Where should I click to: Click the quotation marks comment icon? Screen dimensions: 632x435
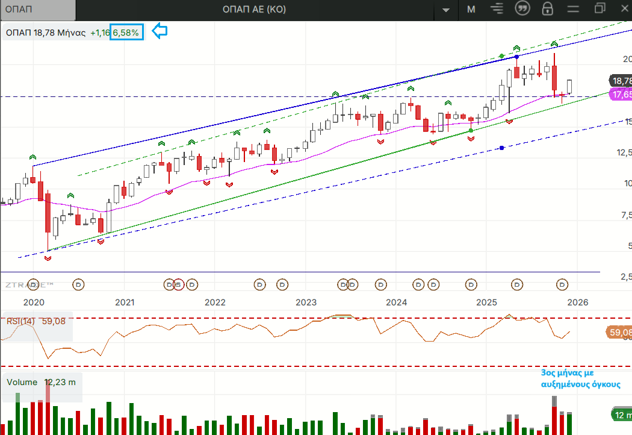click(522, 9)
